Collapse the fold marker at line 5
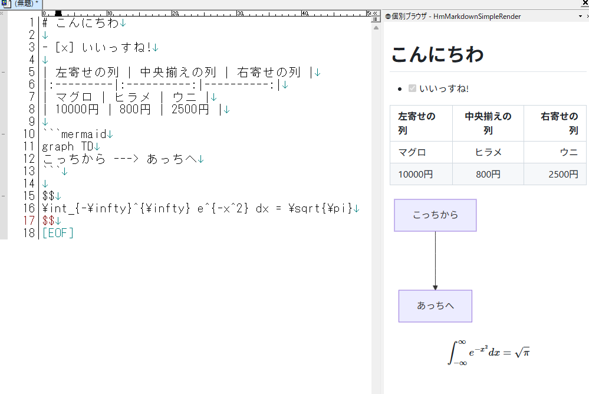589x394 pixels. point(4,72)
